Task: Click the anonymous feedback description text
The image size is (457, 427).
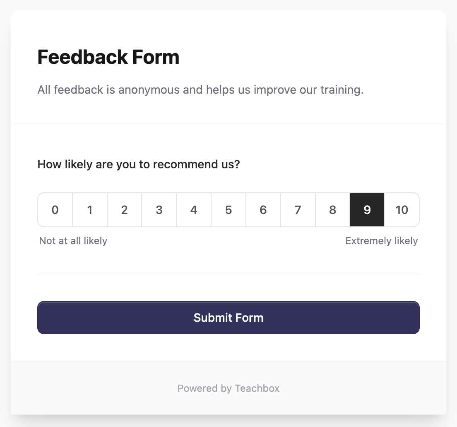Action: (200, 90)
